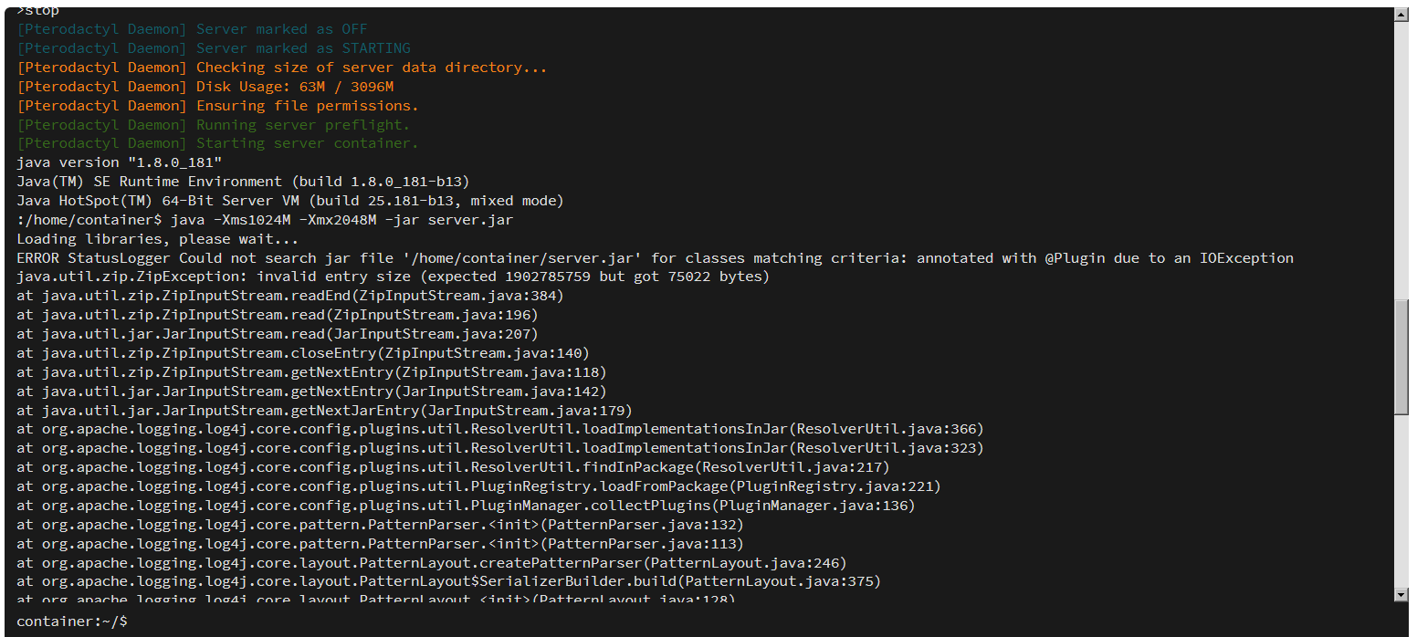Click the 'Loading libraries, please wait...' line
Viewport: 1417px width, 637px height.
pyautogui.click(x=157, y=239)
